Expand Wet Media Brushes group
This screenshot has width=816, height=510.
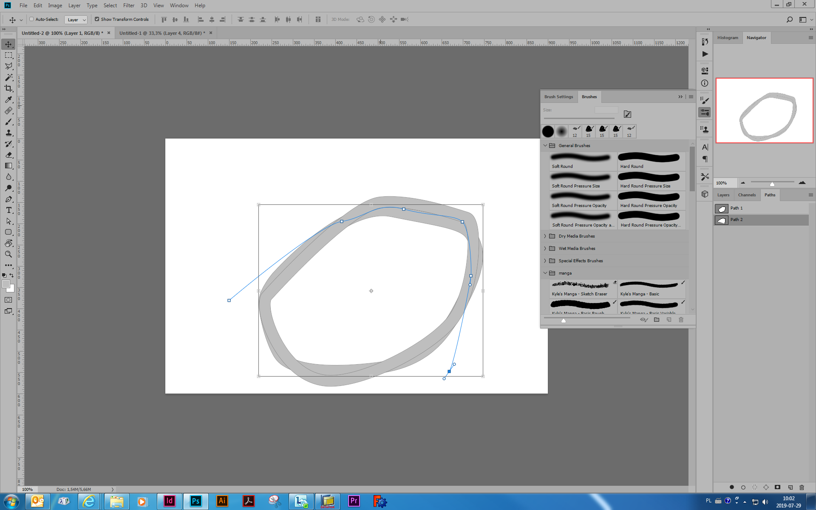coord(545,249)
